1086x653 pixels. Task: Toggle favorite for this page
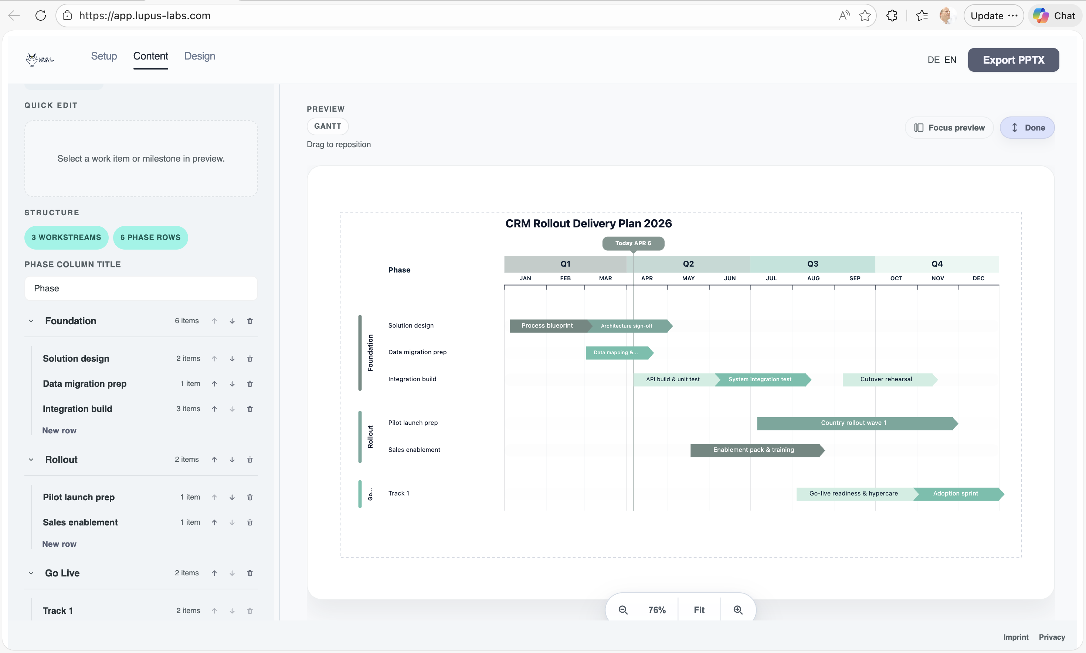864,16
